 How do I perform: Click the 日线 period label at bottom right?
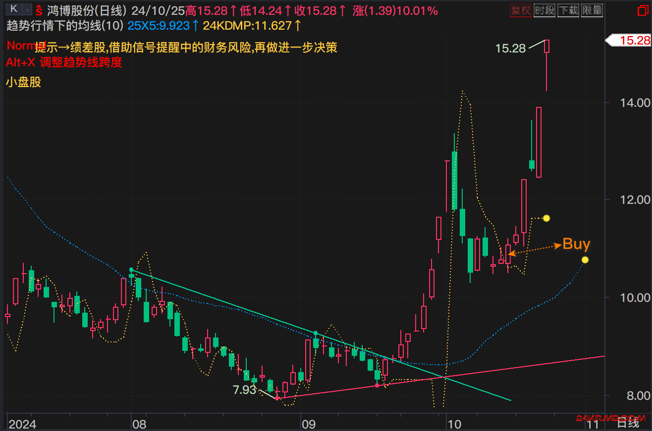627,423
